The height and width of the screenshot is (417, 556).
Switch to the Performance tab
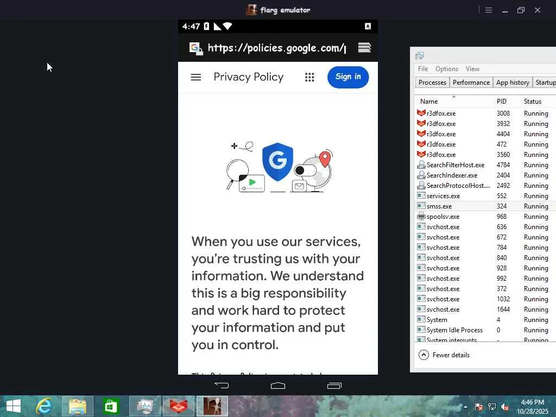(x=471, y=83)
